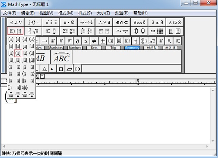Image resolution: width=218 pixels, height=158 pixels.
Task: Insert the bra-ket template with middle bar
Action: point(25,88)
